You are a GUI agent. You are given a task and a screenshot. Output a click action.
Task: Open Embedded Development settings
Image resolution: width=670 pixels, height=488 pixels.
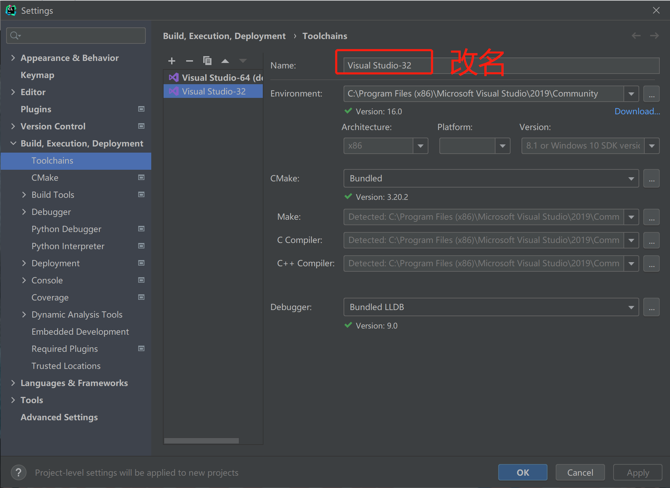point(80,332)
